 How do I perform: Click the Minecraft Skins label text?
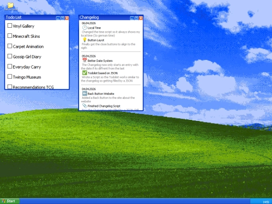point(26,36)
